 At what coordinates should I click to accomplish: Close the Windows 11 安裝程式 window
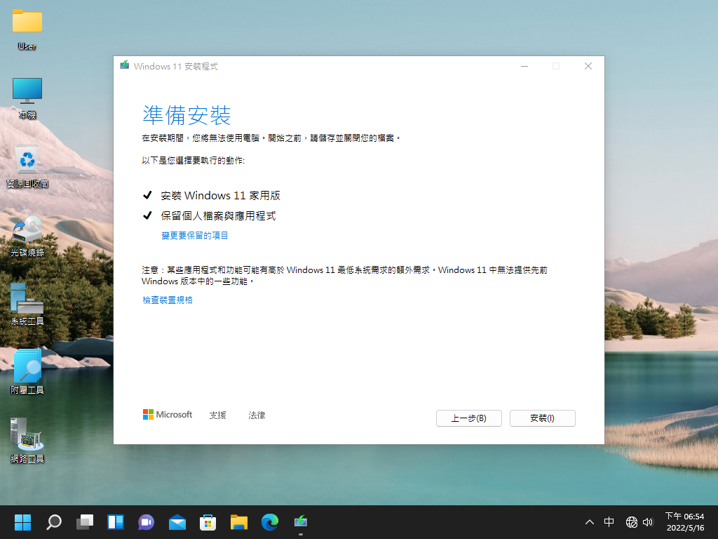pos(588,66)
